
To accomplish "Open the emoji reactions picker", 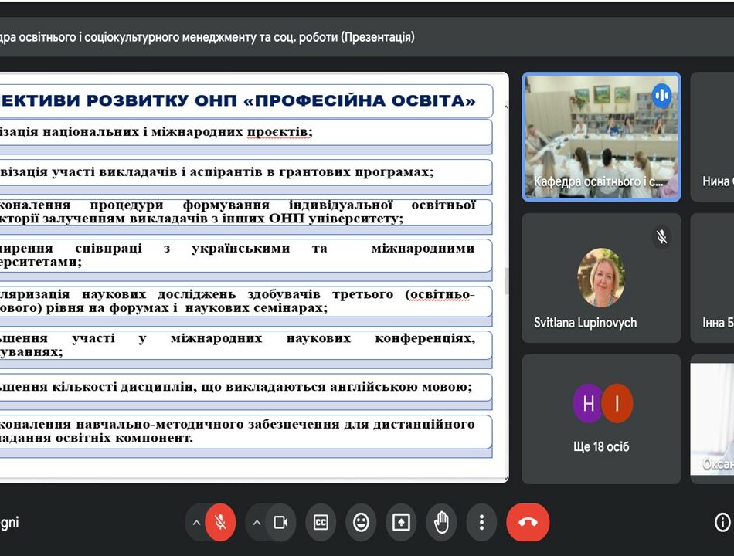I will pos(361,523).
